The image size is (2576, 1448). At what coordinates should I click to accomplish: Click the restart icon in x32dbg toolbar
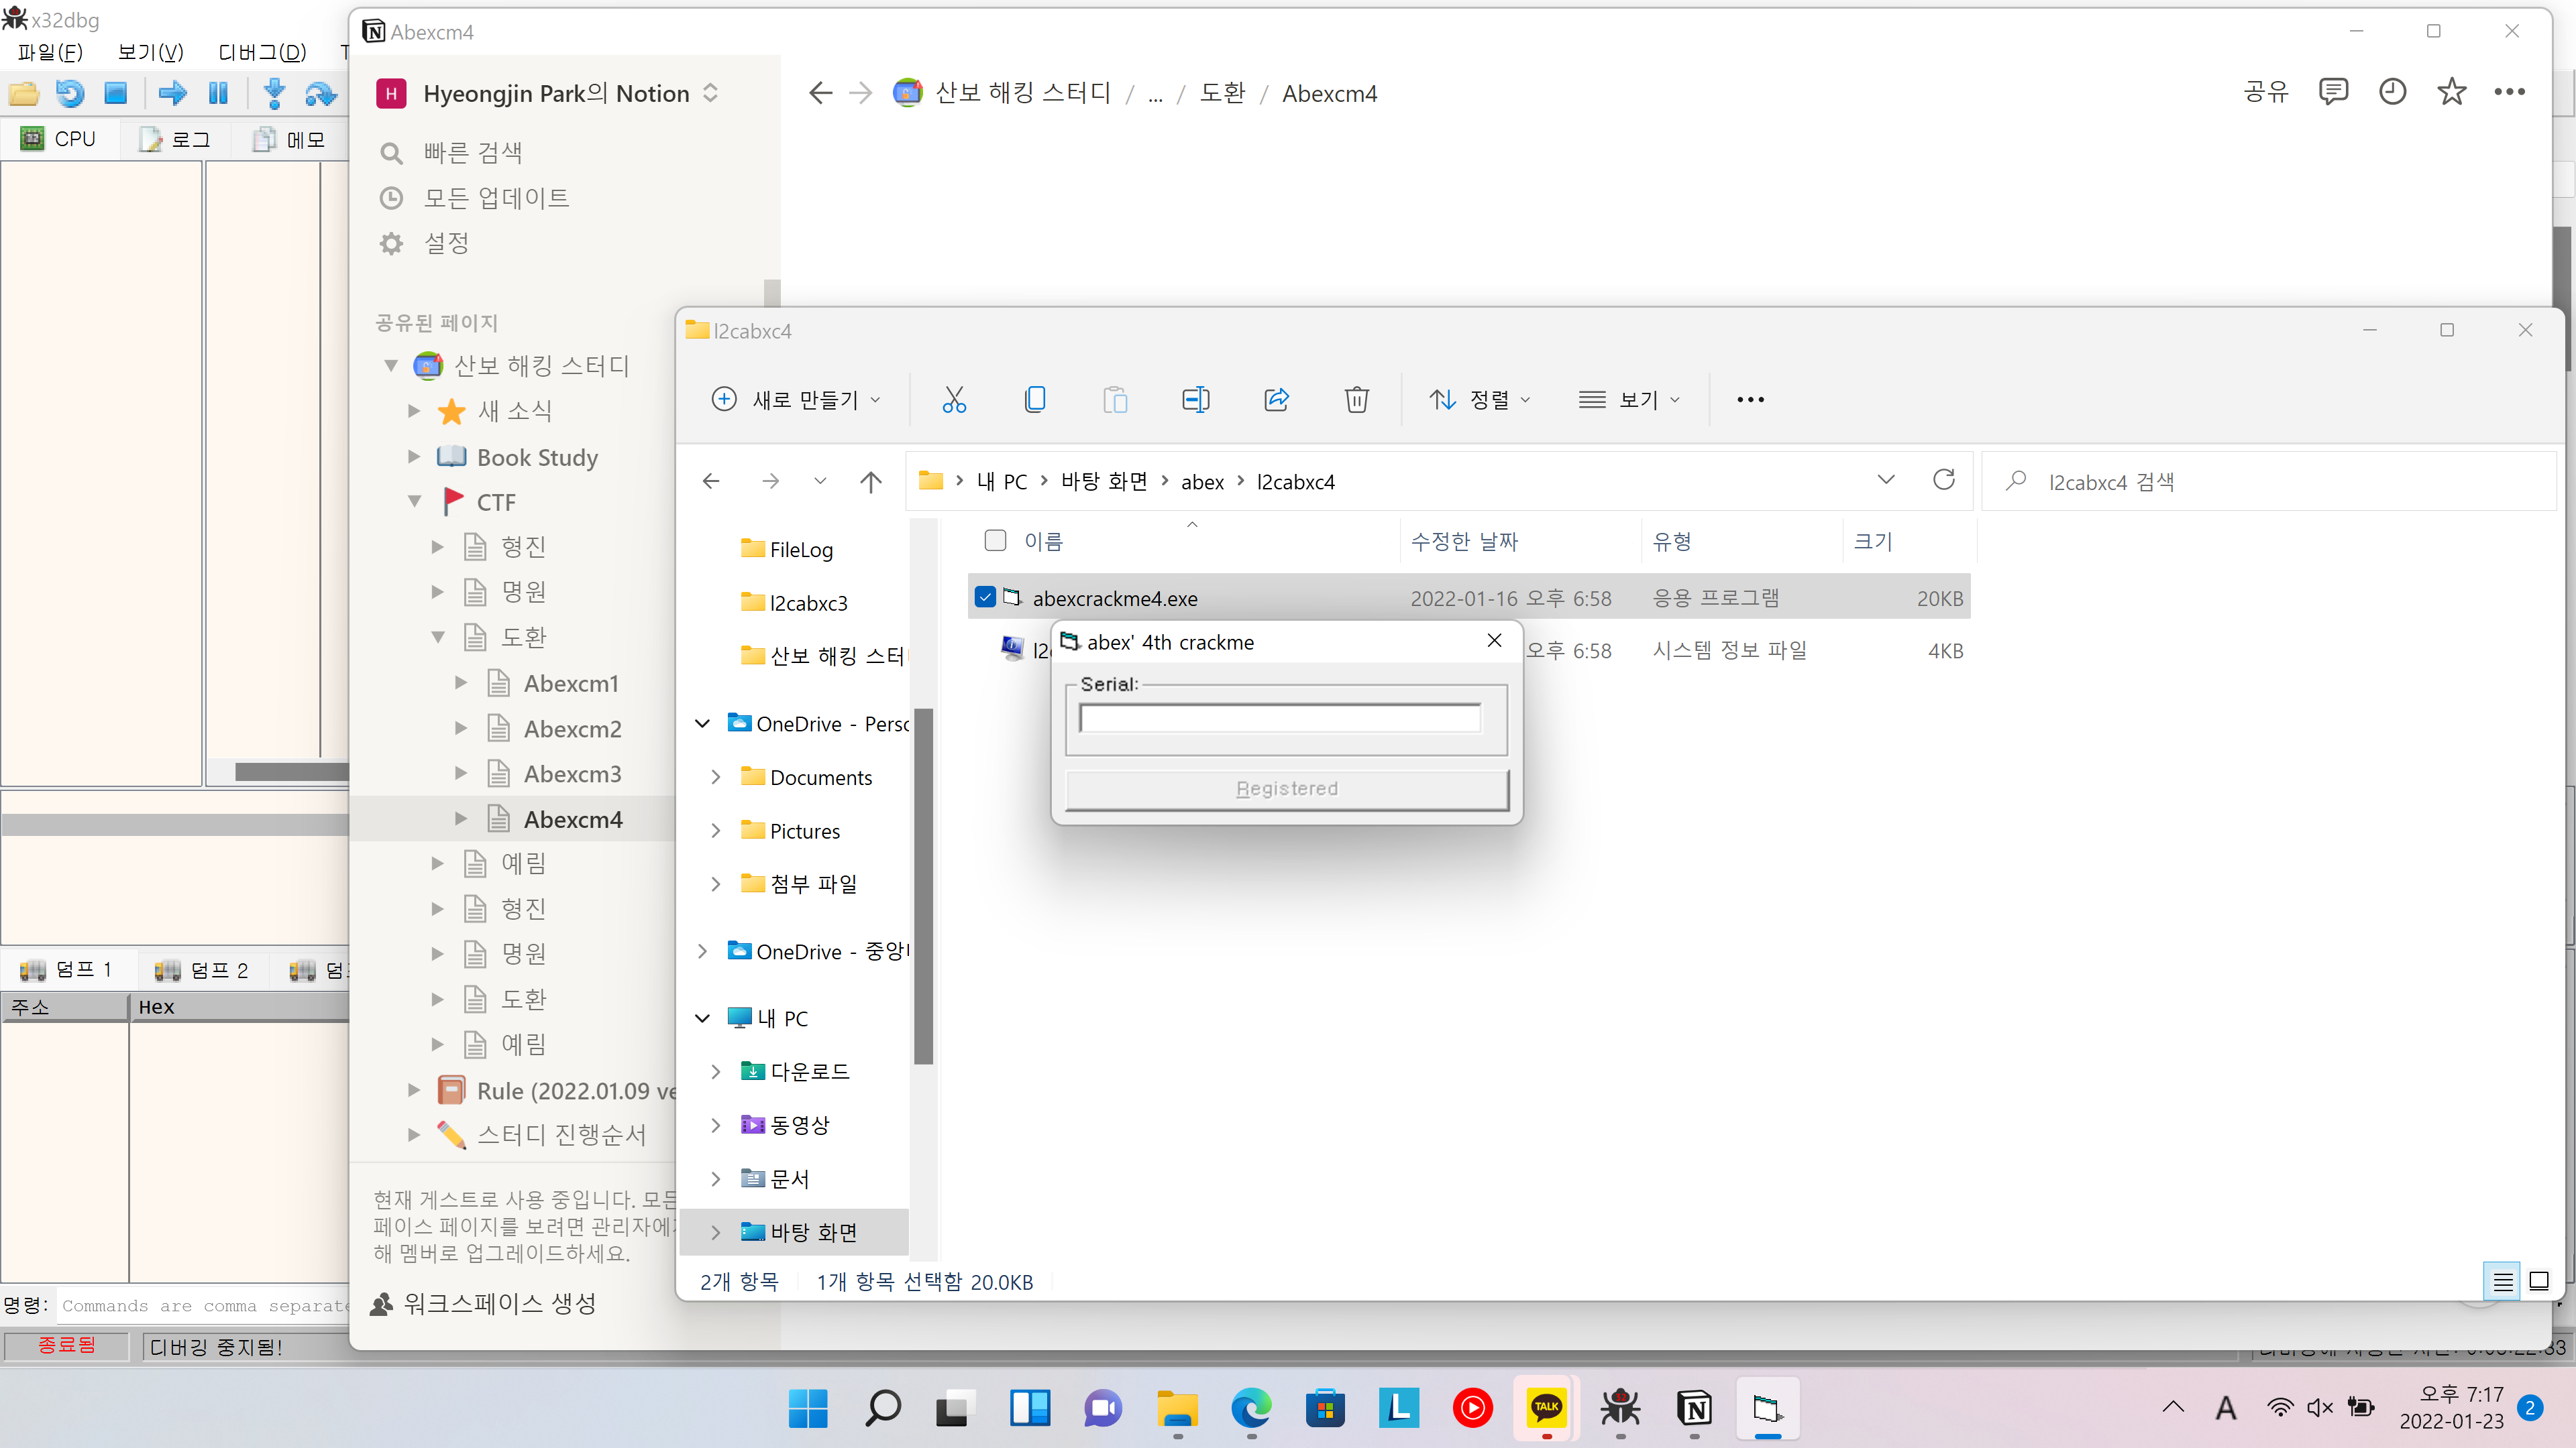pyautogui.click(x=70, y=94)
